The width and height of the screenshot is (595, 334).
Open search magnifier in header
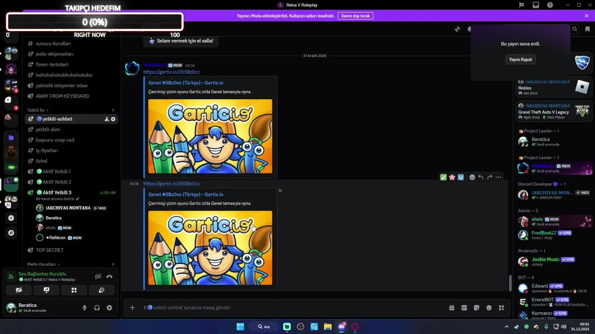coord(575,29)
